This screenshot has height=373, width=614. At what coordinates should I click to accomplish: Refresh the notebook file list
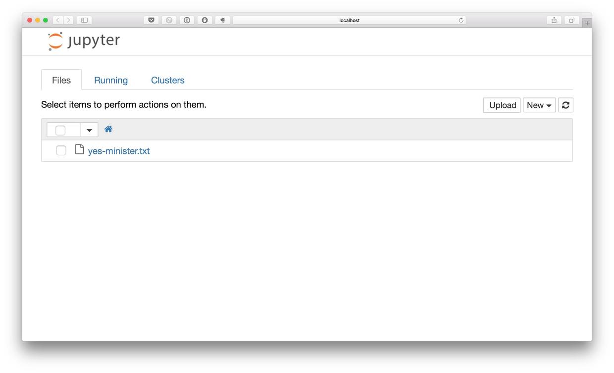coord(565,105)
